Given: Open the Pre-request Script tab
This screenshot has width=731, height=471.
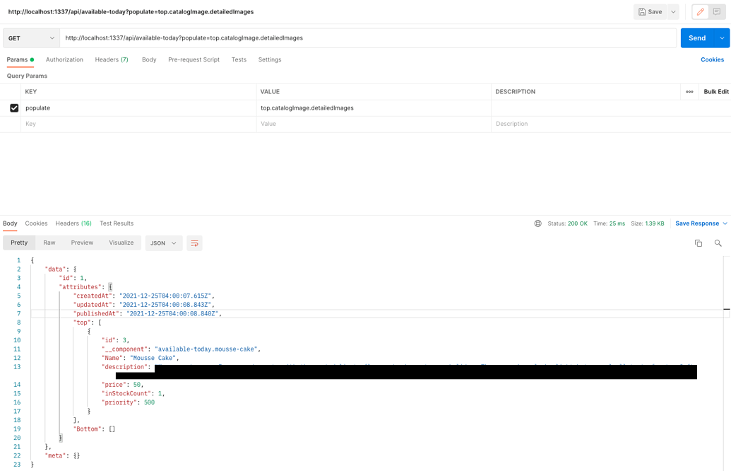Looking at the screenshot, I should 194,60.
